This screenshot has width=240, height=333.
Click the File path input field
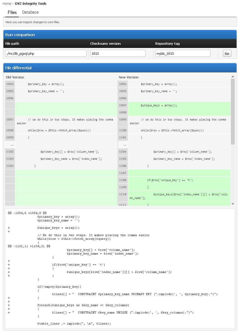tap(46, 53)
